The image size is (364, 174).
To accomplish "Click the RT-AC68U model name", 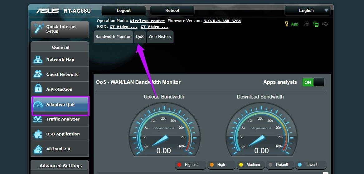I will [x=77, y=11].
